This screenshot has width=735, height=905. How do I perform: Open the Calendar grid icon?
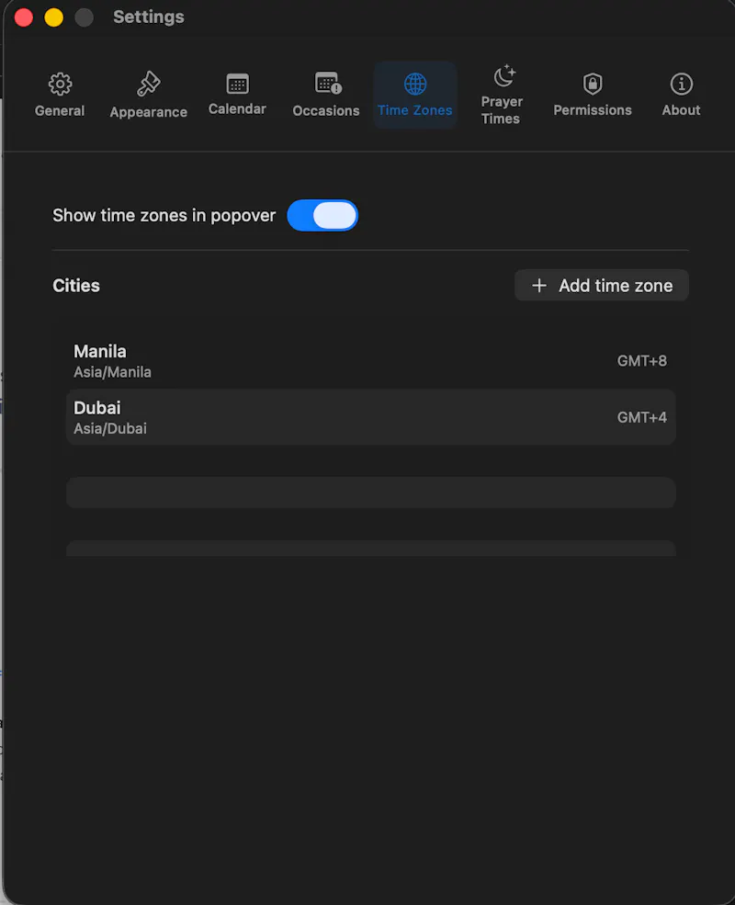(237, 84)
